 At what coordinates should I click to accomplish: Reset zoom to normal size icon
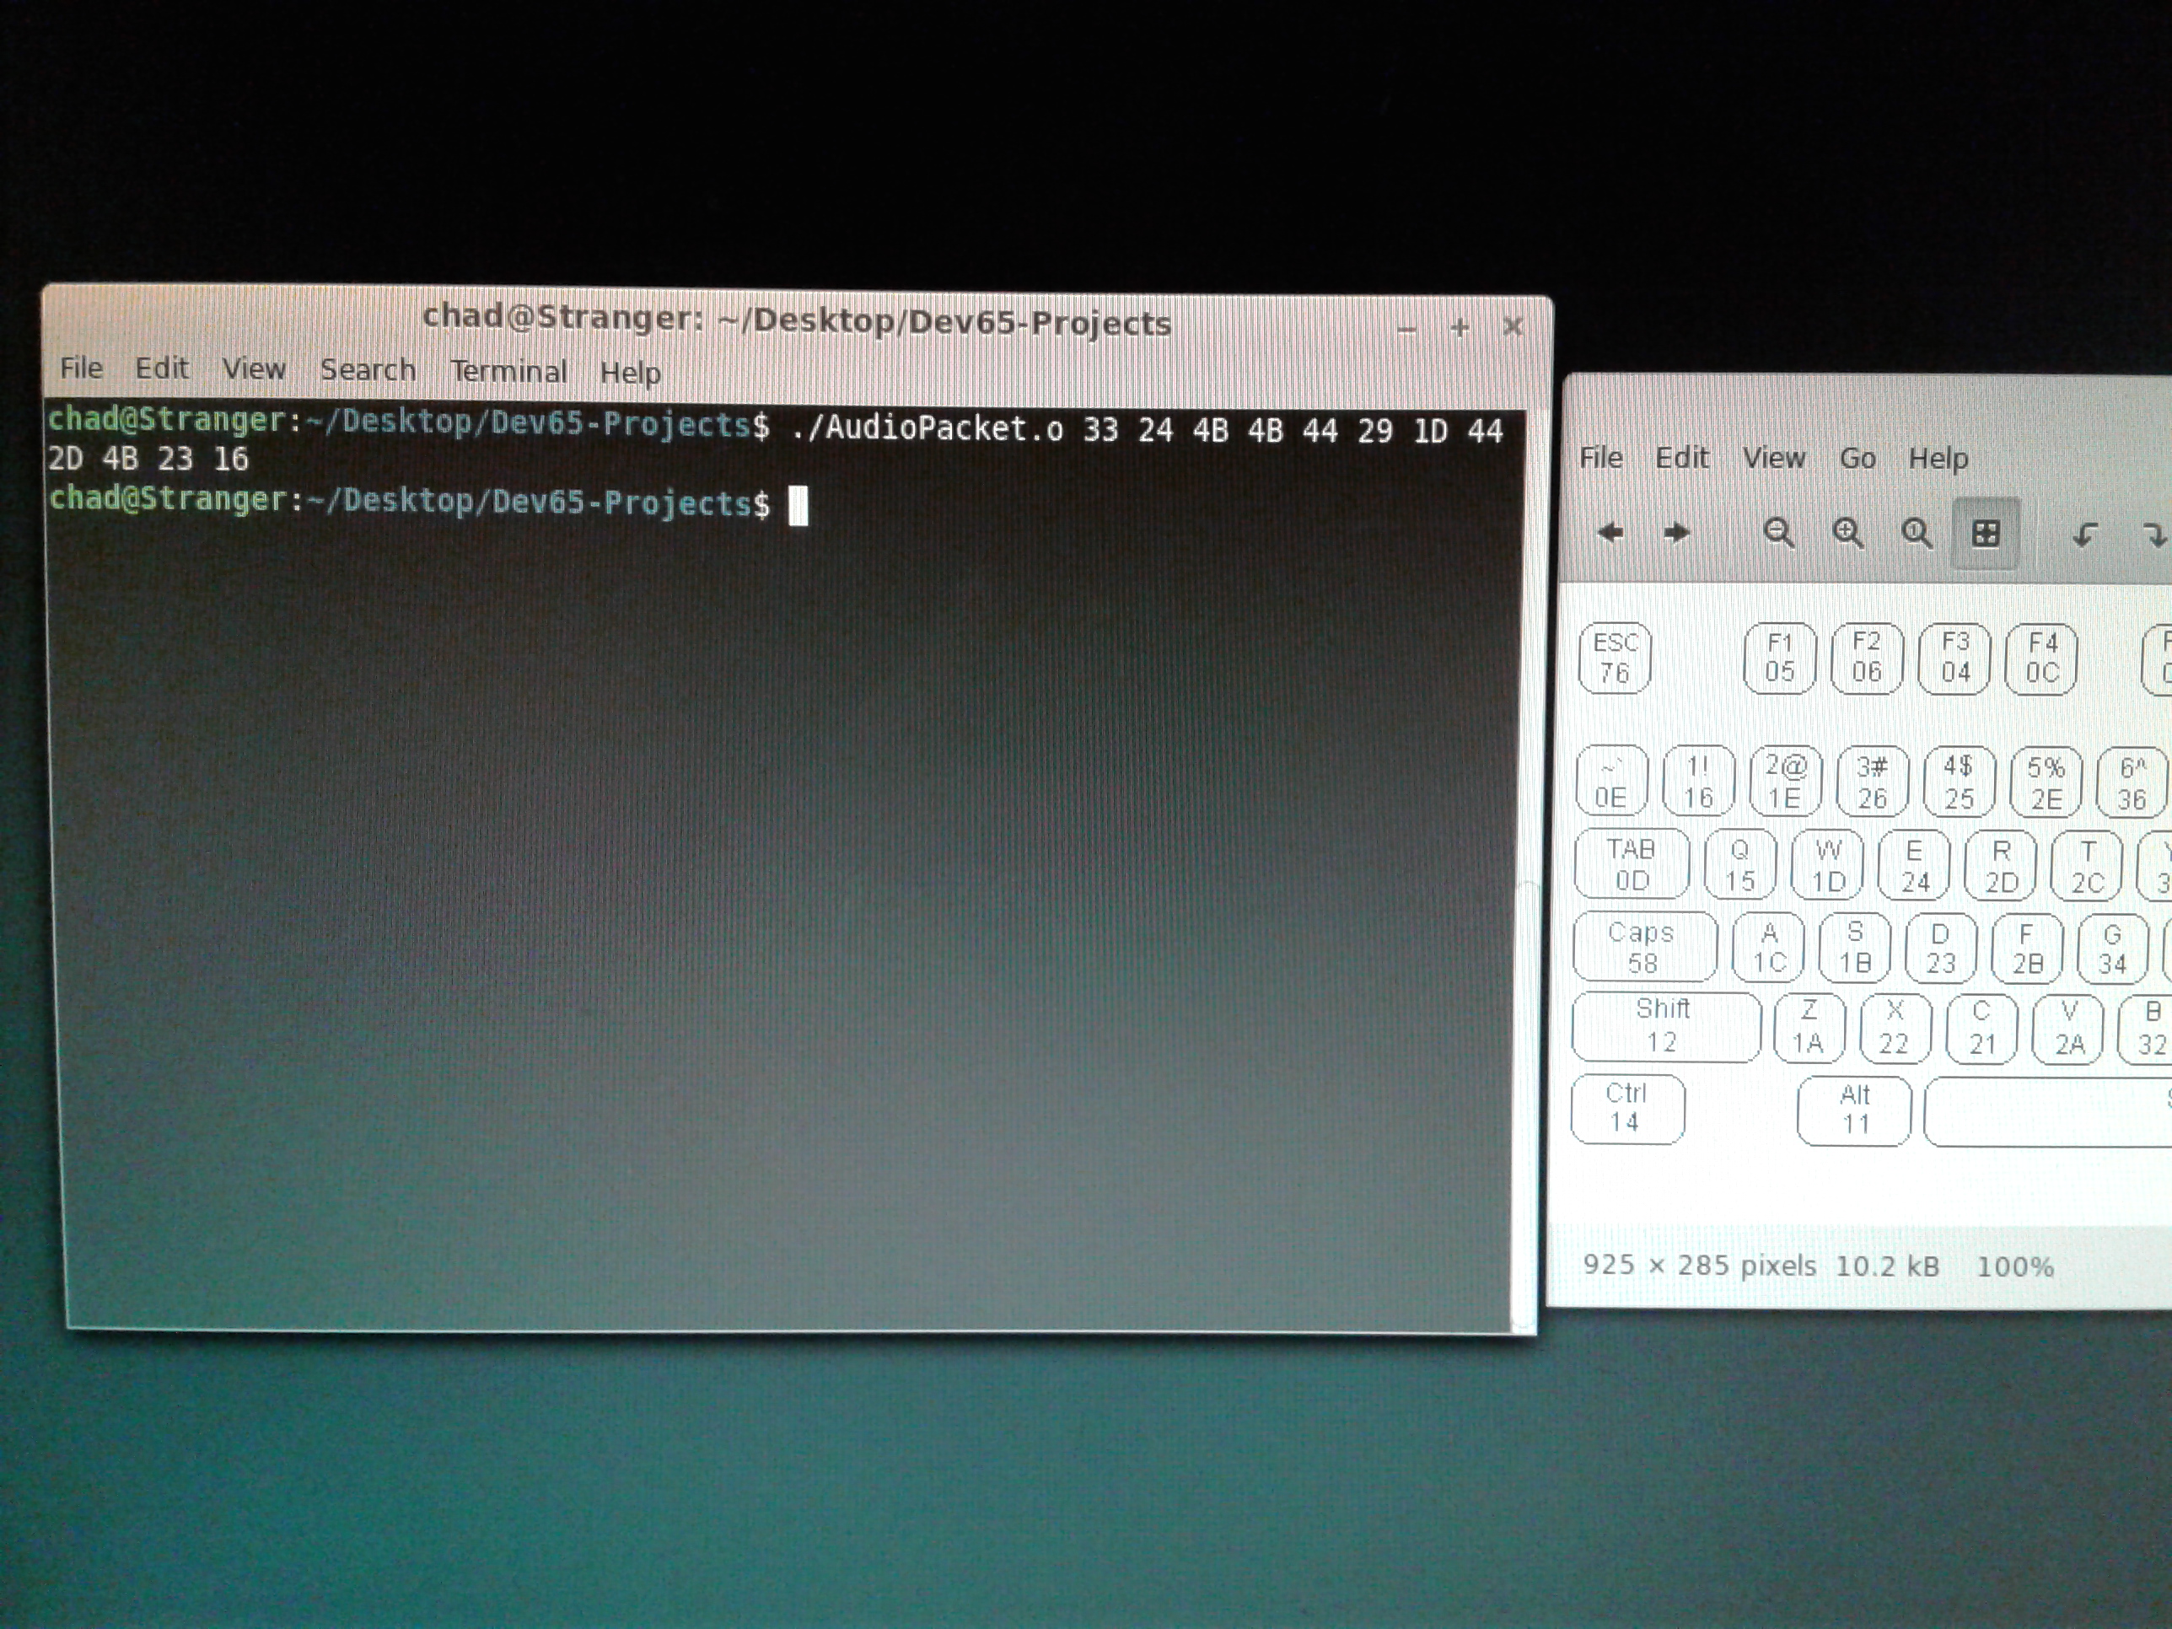[1917, 533]
